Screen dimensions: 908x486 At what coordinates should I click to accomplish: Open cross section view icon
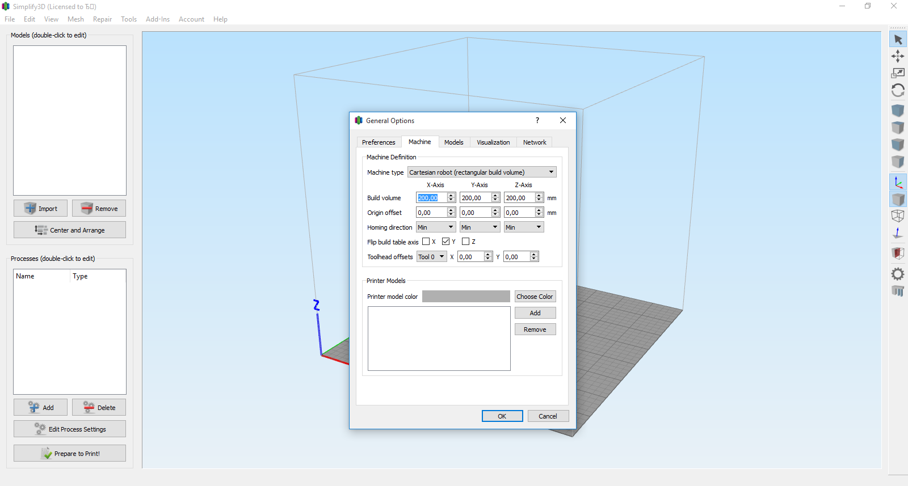point(898,253)
